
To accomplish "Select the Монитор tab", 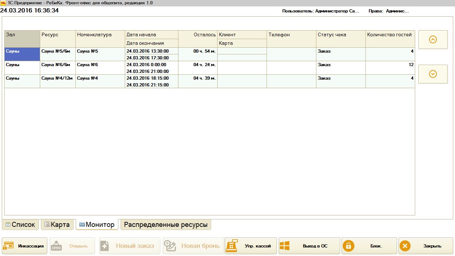I will [x=97, y=225].
